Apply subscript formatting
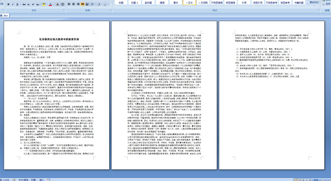The width and height of the screenshot is (331, 181). coord(29,4)
